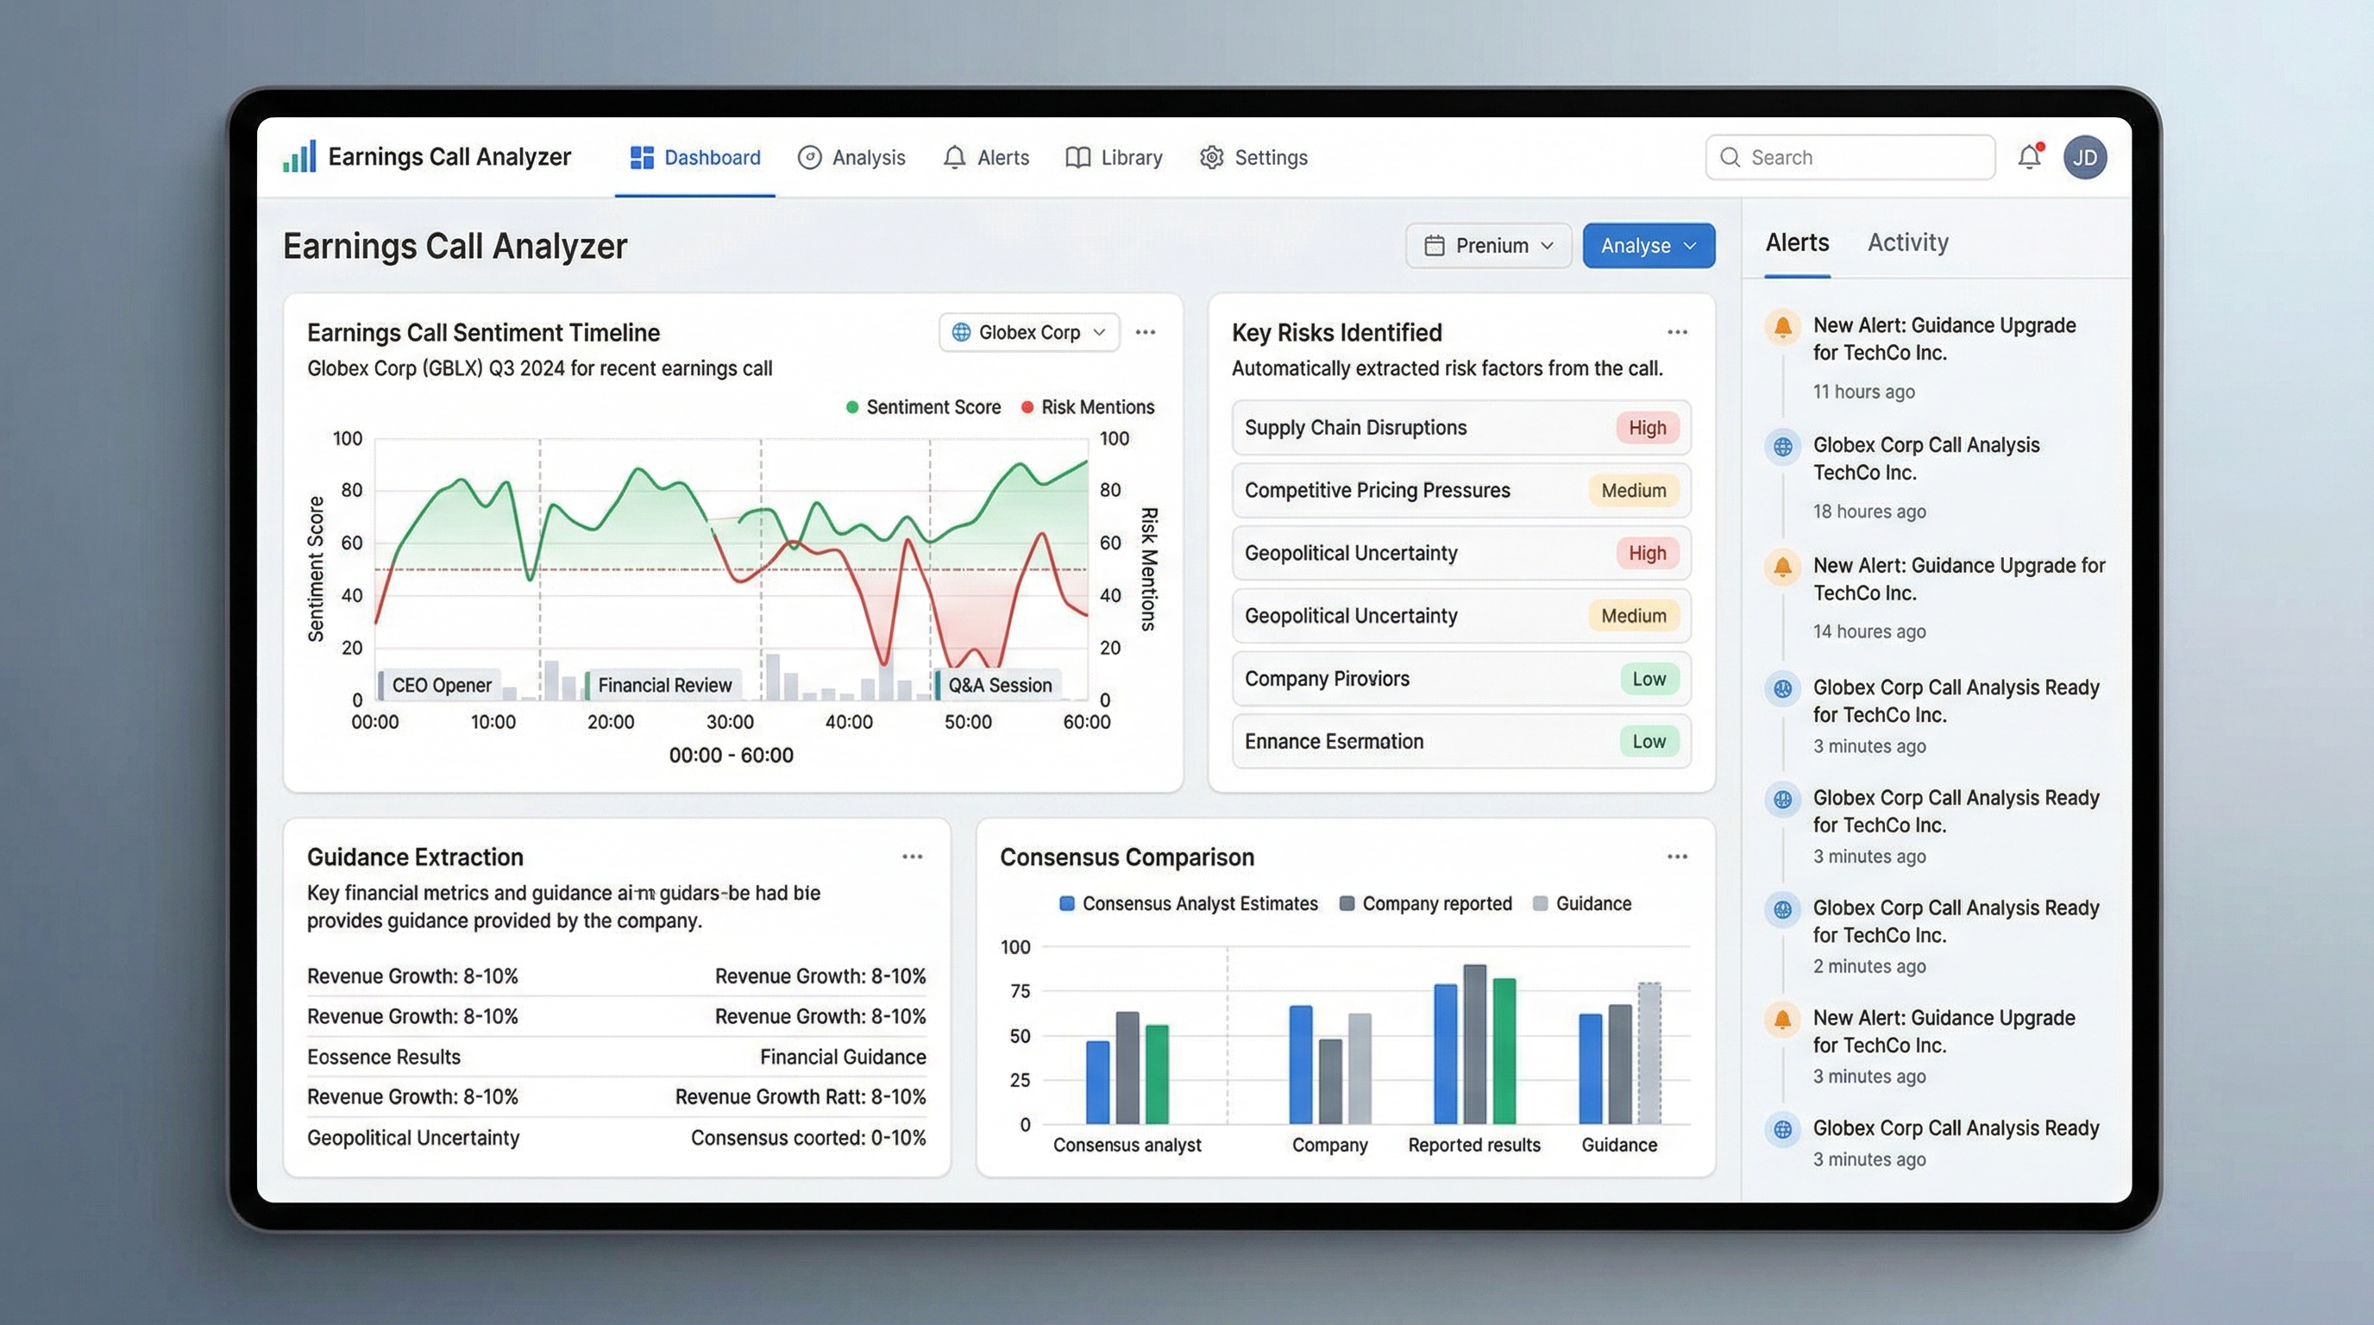
Task: Click the notification bell with red badge
Action: pyautogui.click(x=2028, y=157)
